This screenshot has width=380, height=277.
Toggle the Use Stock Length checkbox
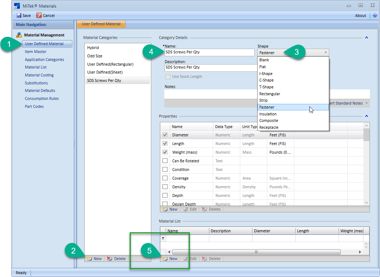(x=168, y=77)
